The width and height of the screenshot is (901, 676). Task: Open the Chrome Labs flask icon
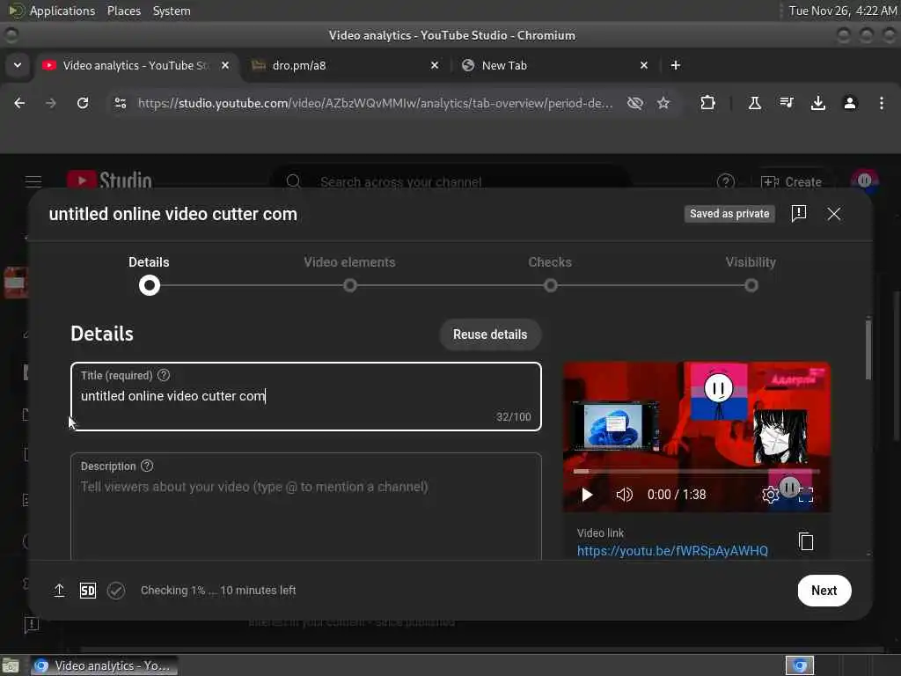[754, 103]
